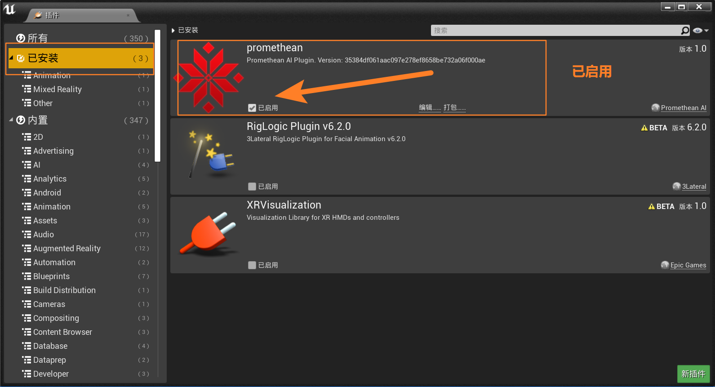Minimize the plugins window
This screenshot has height=387, width=715.
(x=668, y=7)
